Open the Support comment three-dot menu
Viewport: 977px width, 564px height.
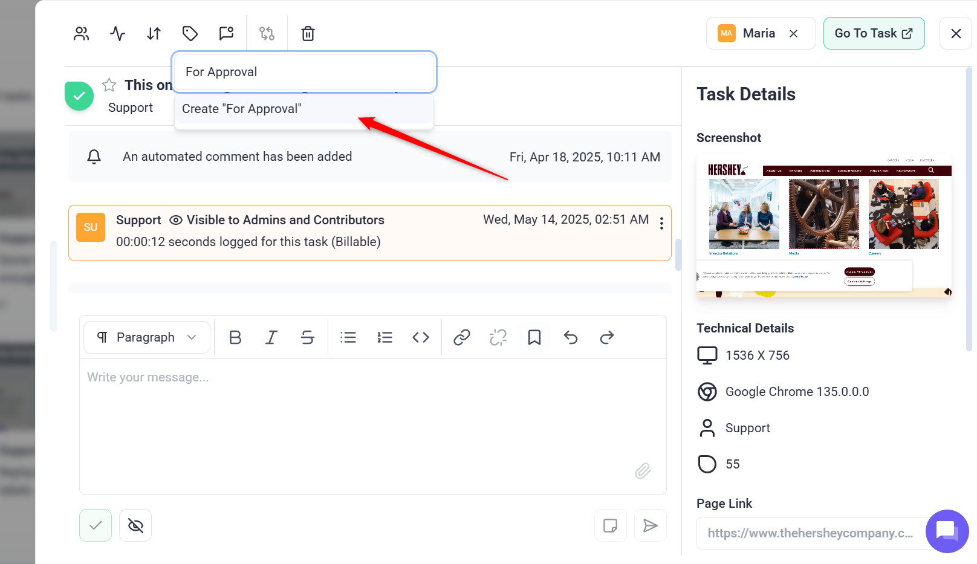(661, 224)
